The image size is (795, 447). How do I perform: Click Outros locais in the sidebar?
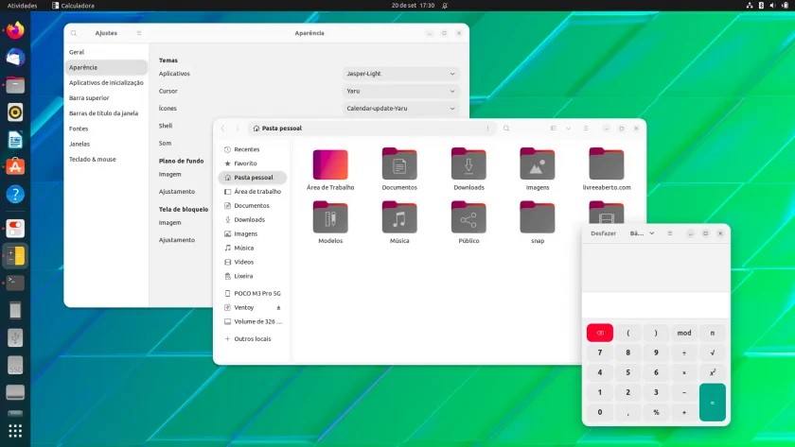253,338
